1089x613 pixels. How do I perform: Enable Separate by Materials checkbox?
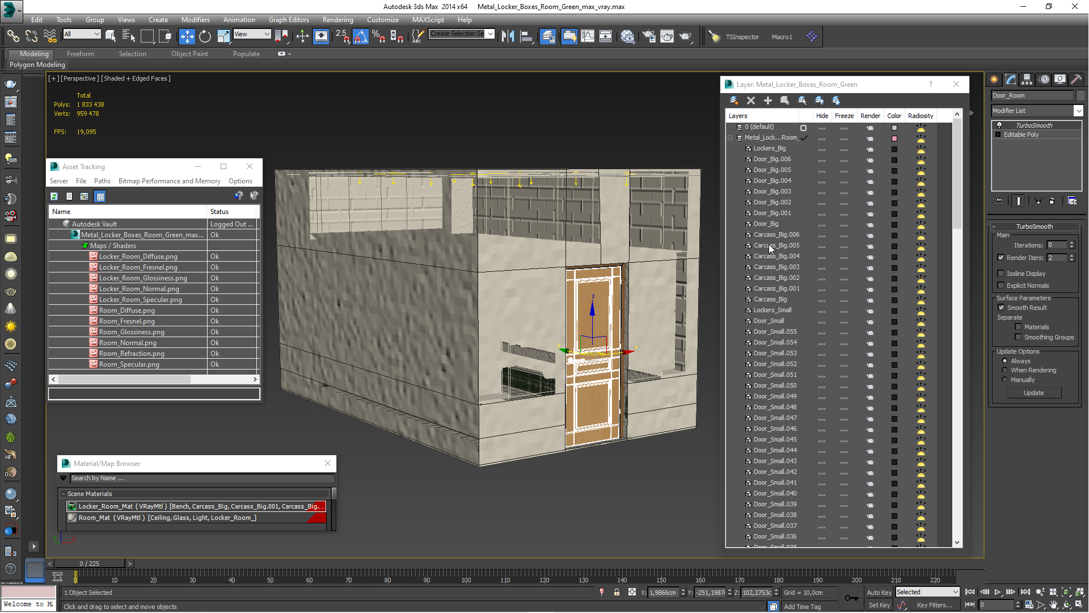pos(1018,327)
